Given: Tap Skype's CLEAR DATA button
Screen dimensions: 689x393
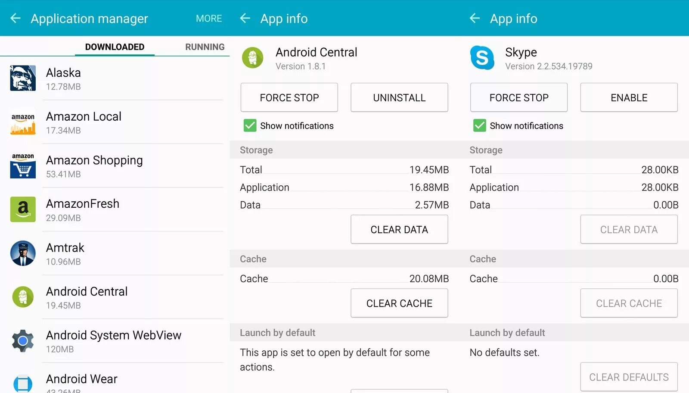Looking at the screenshot, I should click(629, 229).
